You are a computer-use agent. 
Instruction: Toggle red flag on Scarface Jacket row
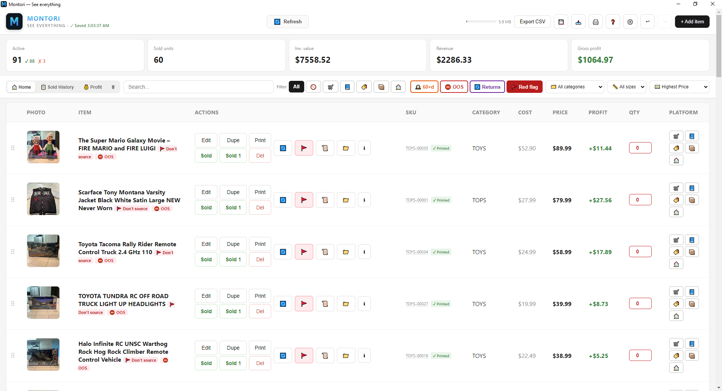tap(304, 200)
